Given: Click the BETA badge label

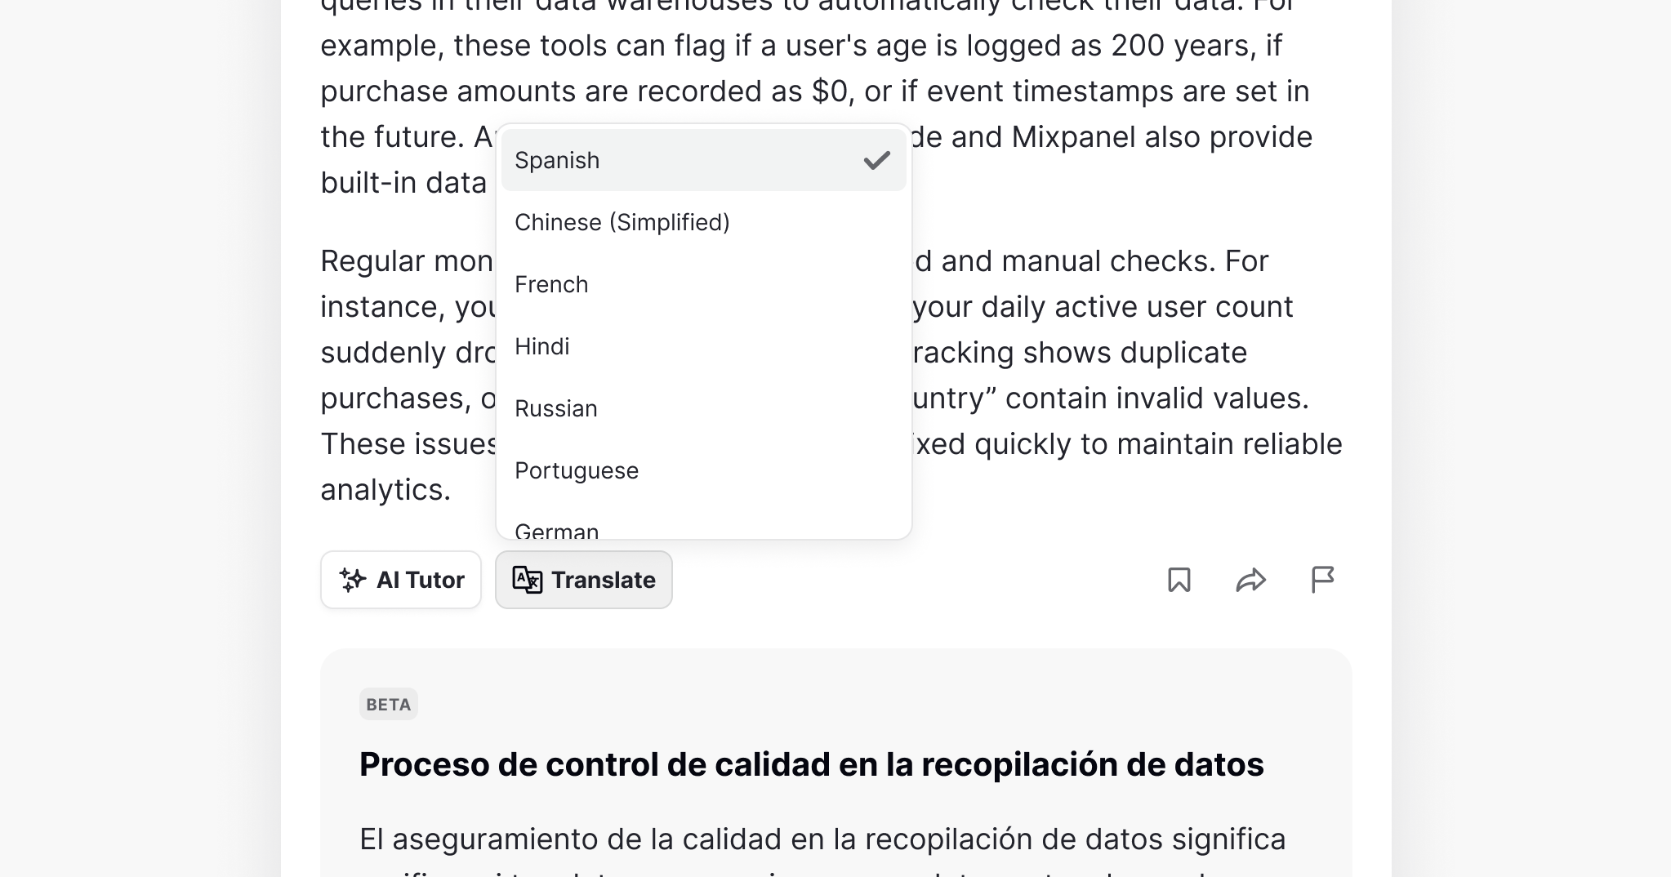Looking at the screenshot, I should point(389,704).
